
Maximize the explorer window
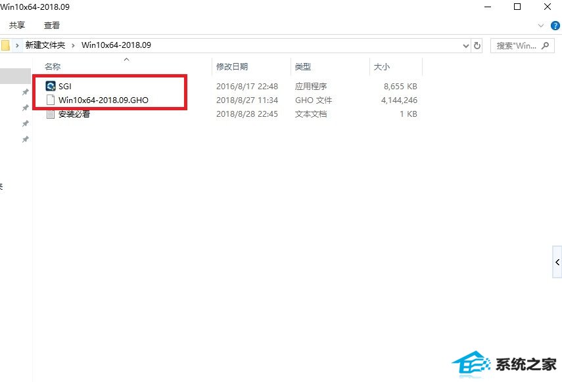[x=517, y=7]
